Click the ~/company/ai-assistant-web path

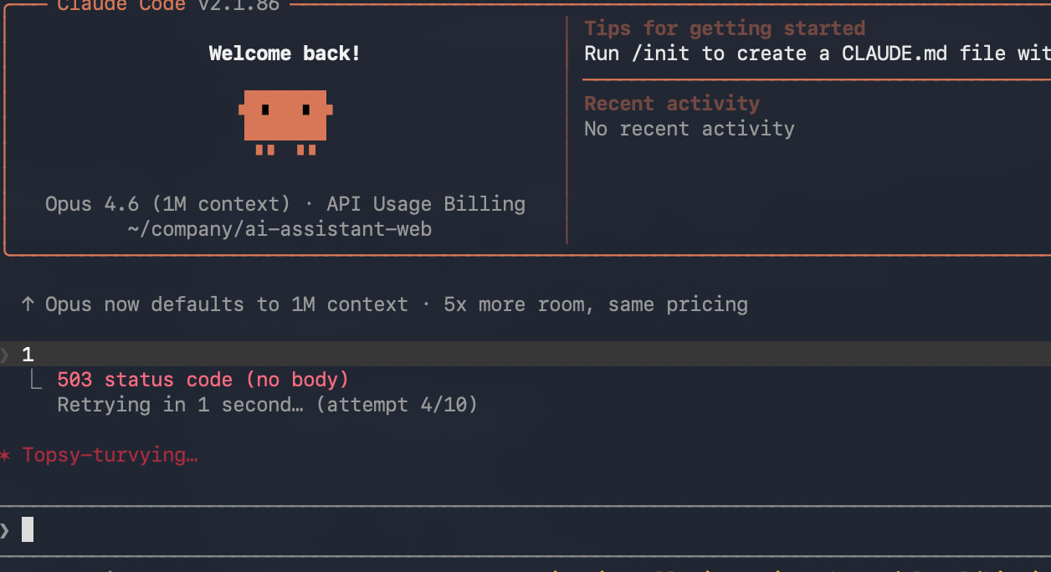(279, 229)
